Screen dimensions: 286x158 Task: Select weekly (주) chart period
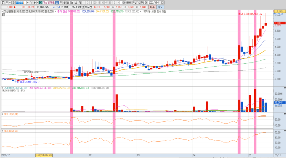[61, 3]
